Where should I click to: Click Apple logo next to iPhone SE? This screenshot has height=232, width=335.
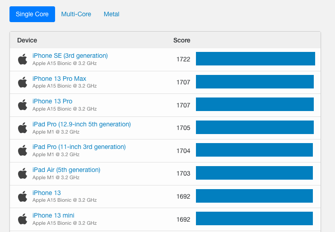click(x=23, y=59)
